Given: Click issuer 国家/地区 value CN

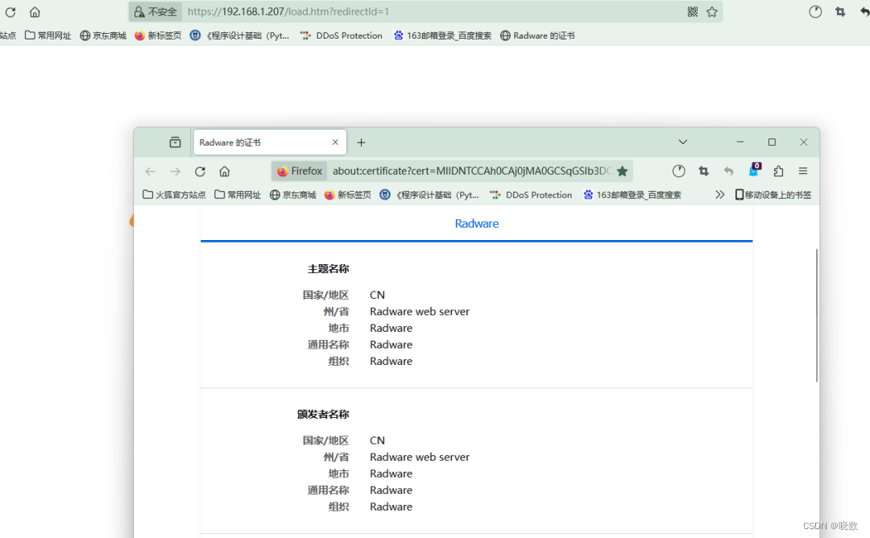Looking at the screenshot, I should 377,441.
